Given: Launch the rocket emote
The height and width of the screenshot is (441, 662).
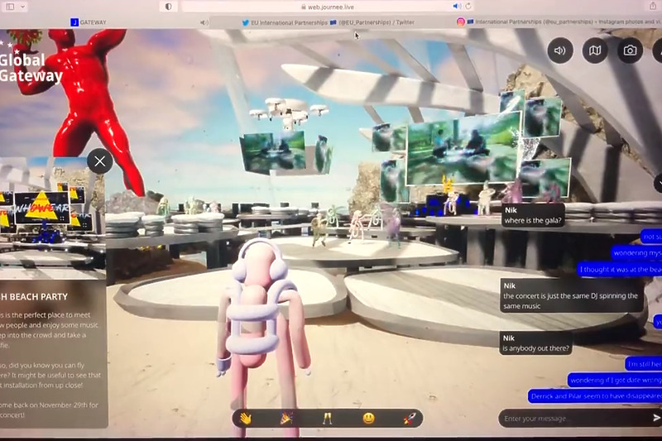Looking at the screenshot, I should pyautogui.click(x=409, y=419).
